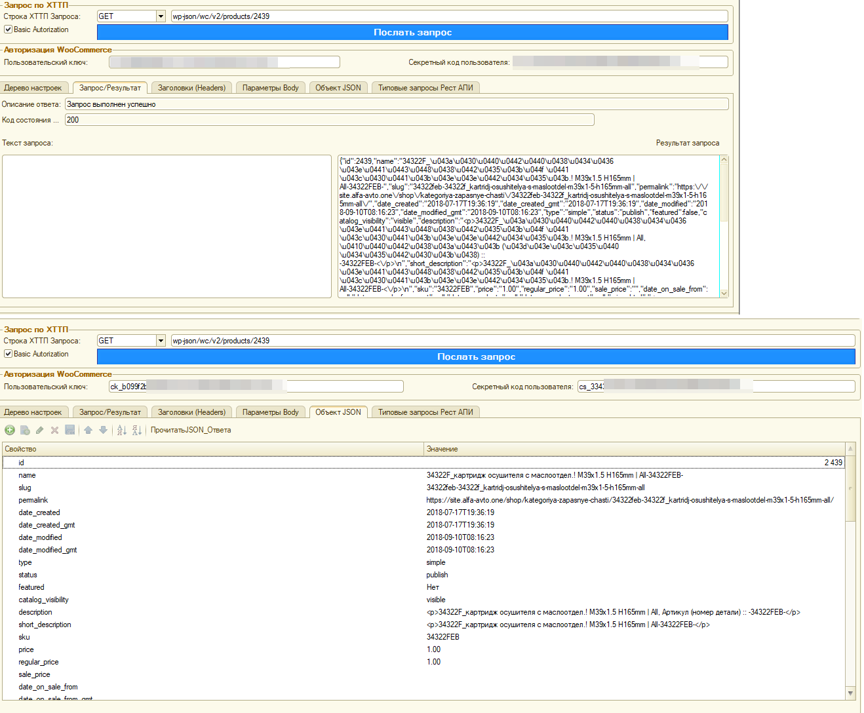Image resolution: width=864 pixels, height=713 pixels.
Task: Click the Свойство column header
Action: click(x=213, y=449)
